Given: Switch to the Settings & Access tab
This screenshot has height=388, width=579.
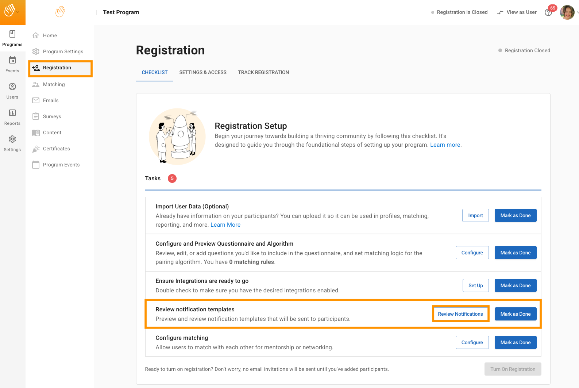Looking at the screenshot, I should point(203,72).
